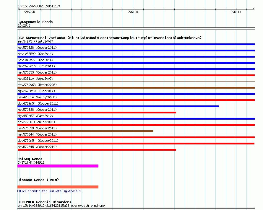This screenshot has width=263, height=210.
Task: Click the red loss bar under nsv570833
Action: [x=136, y=75]
